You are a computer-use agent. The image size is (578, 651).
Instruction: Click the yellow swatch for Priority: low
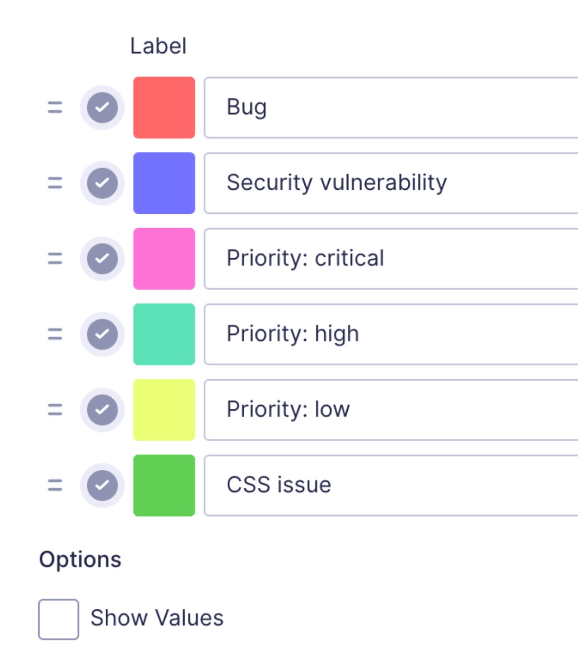164,409
